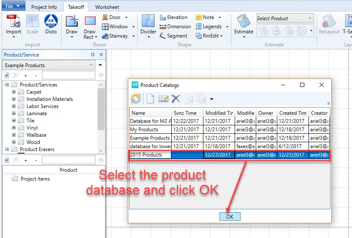Expand the Vinyl folder node
The height and width of the screenshot is (238, 352).
[14, 128]
